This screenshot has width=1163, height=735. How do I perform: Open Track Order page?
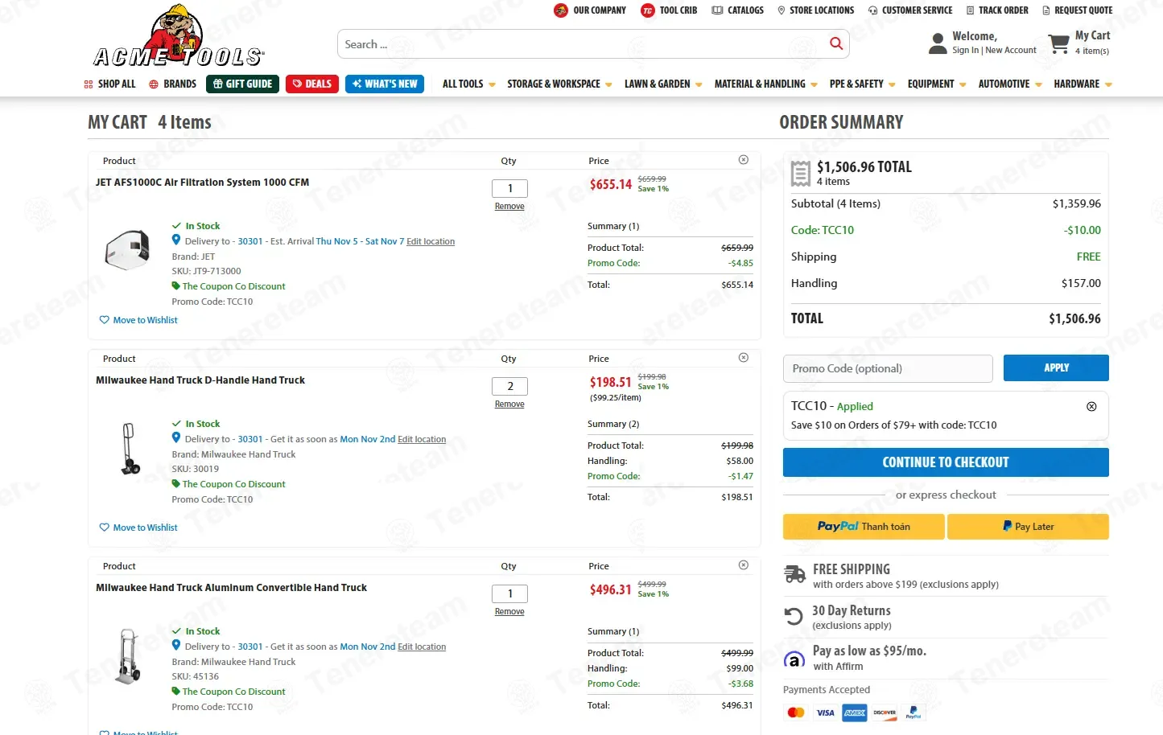coord(997,10)
